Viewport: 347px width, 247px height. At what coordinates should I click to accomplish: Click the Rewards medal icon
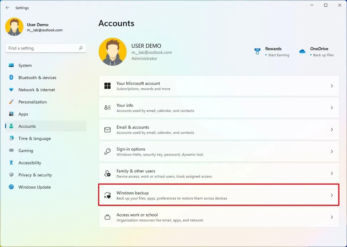[257, 51]
